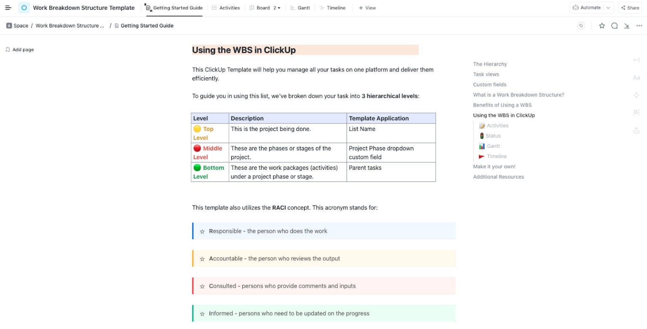Click the Add page icon in left sidebar
Image resolution: width=647 pixels, height=329 pixels.
pos(7,49)
